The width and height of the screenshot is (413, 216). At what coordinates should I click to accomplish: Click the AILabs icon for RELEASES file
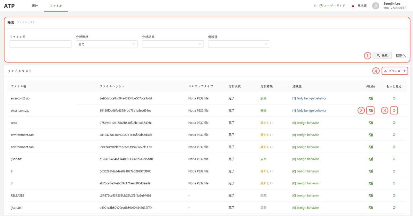pos(370,195)
